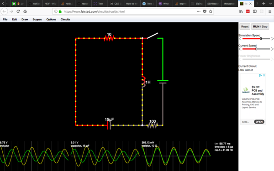Switch to the Text tab
The width and height of the screenshot is (274, 171).
[99, 4]
